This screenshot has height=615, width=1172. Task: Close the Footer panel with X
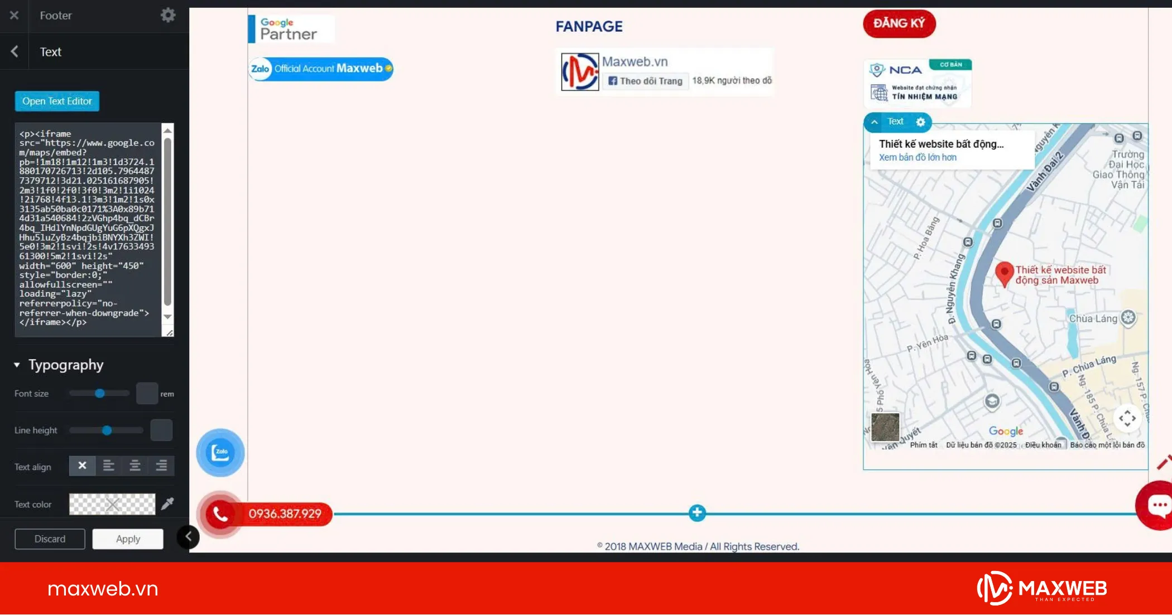pos(14,15)
